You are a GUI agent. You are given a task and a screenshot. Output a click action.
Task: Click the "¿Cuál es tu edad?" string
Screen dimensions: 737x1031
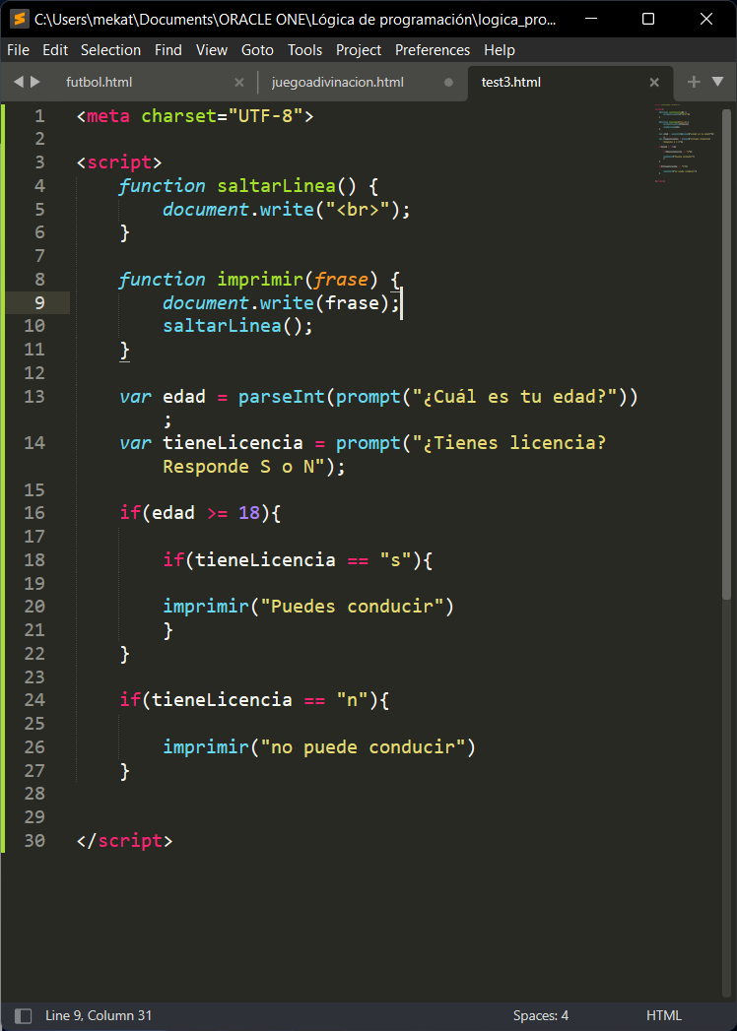pos(514,397)
